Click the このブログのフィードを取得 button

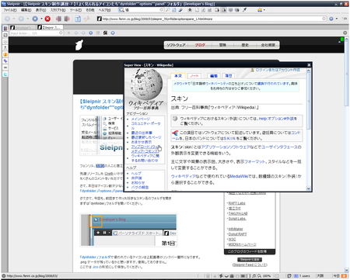[x=250, y=251]
